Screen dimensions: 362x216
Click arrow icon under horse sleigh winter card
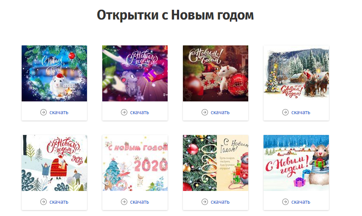click(285, 112)
